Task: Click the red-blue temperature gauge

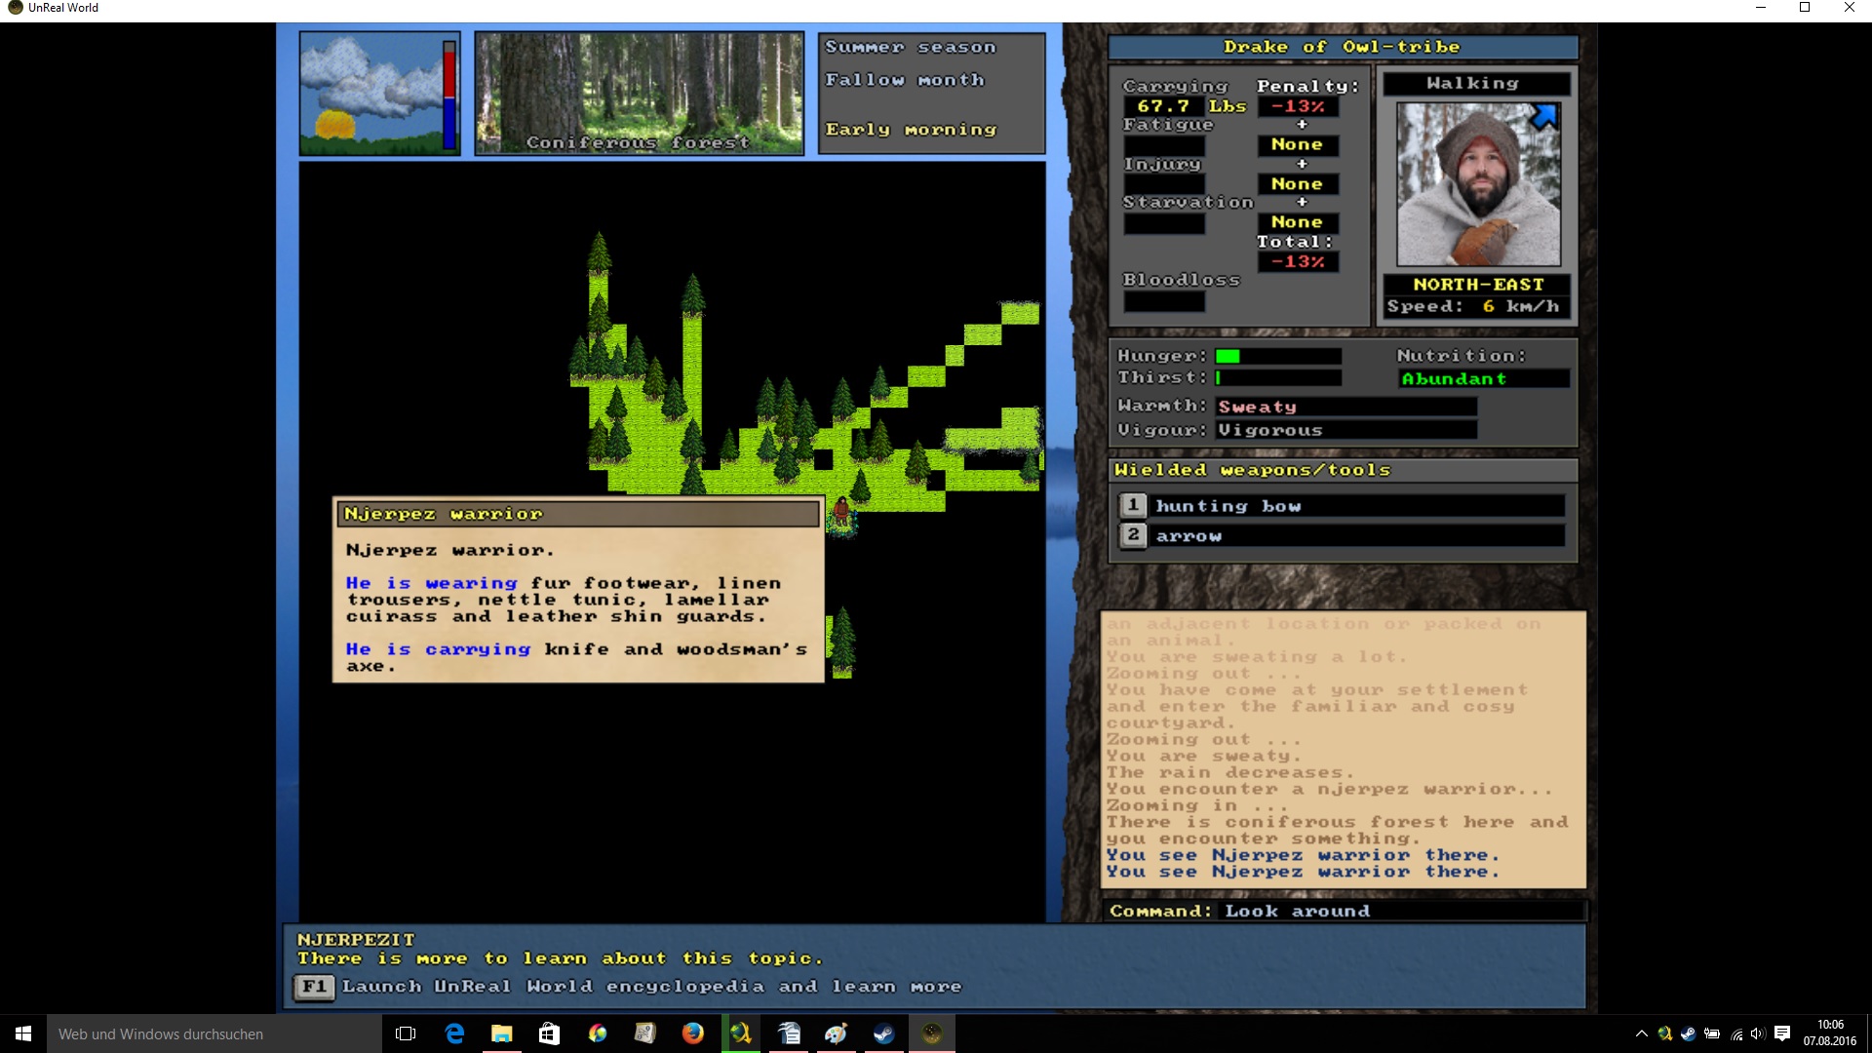Action: pyautogui.click(x=449, y=95)
